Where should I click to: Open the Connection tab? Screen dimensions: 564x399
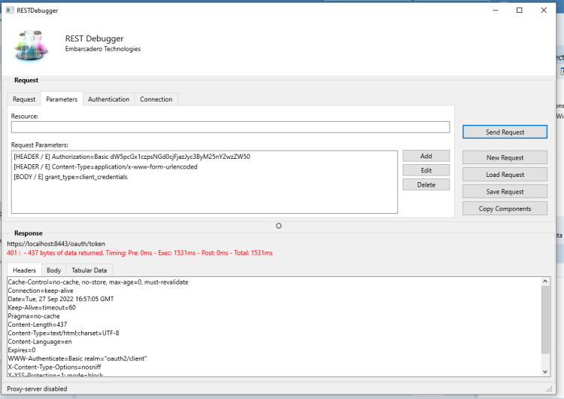[156, 99]
